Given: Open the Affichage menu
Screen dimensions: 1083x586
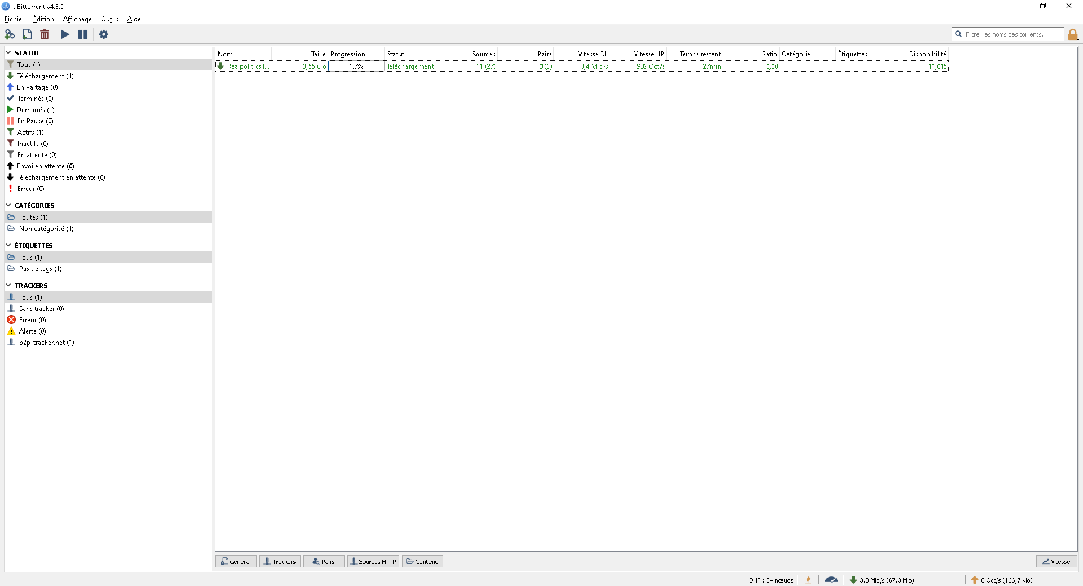Looking at the screenshot, I should (77, 19).
